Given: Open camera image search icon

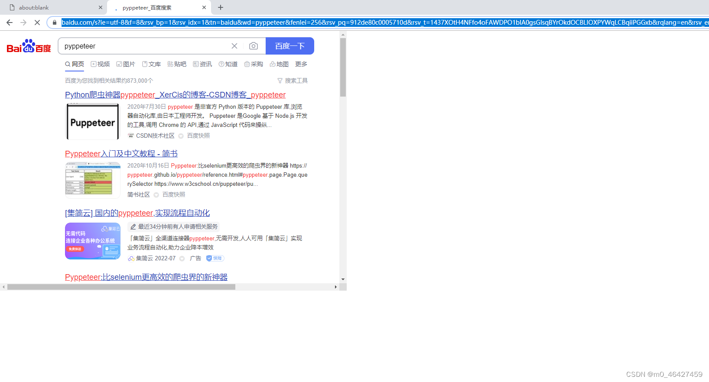Looking at the screenshot, I should (254, 46).
